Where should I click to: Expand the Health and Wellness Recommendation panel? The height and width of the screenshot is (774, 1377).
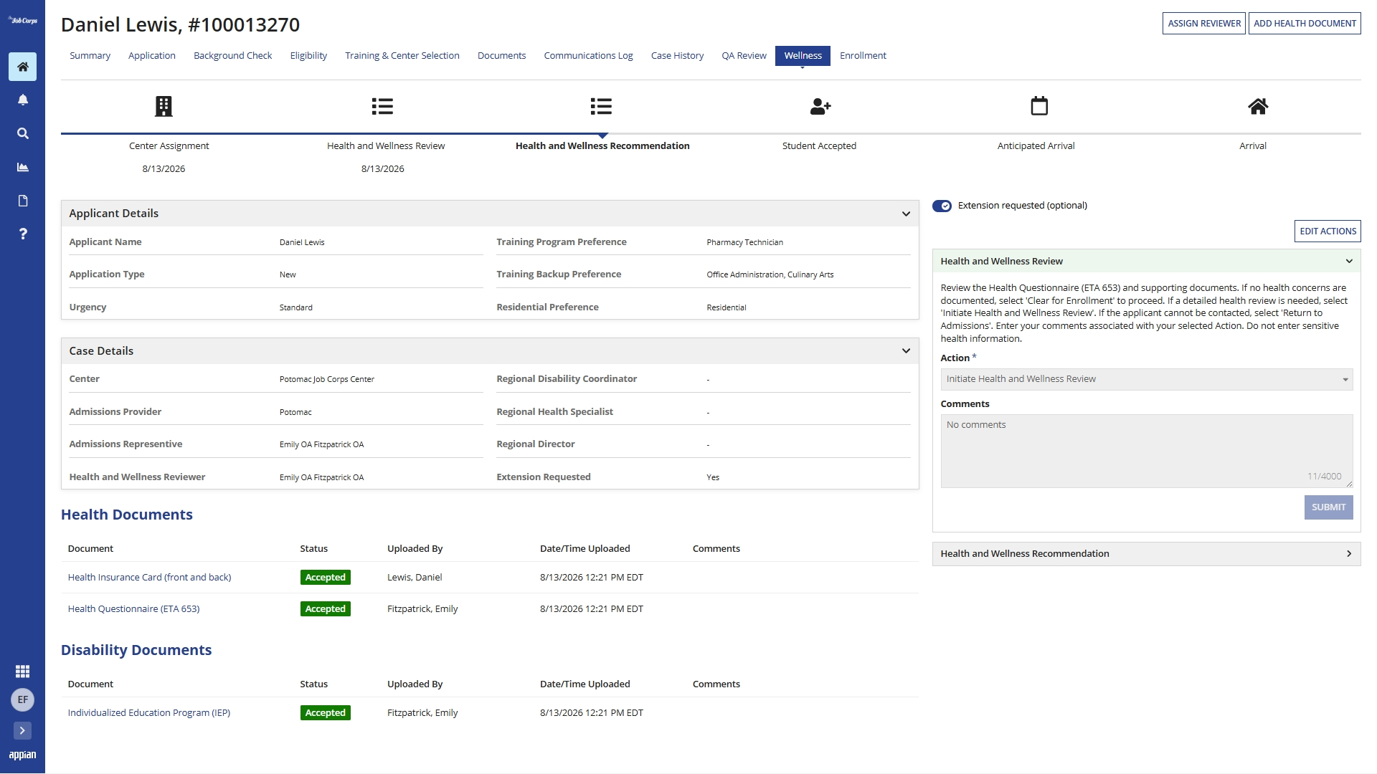[x=1349, y=554]
